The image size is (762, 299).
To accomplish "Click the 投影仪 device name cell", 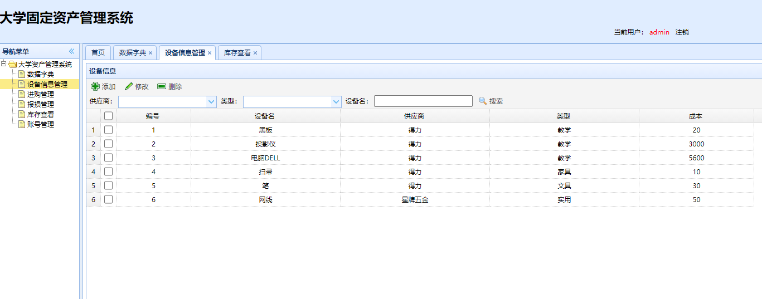I will 265,144.
